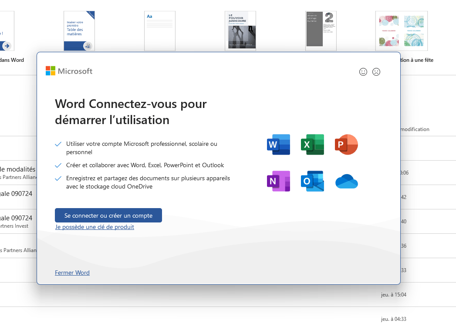456x330 pixels.
Task: Click the Excel app icon in dialog
Action: click(312, 145)
